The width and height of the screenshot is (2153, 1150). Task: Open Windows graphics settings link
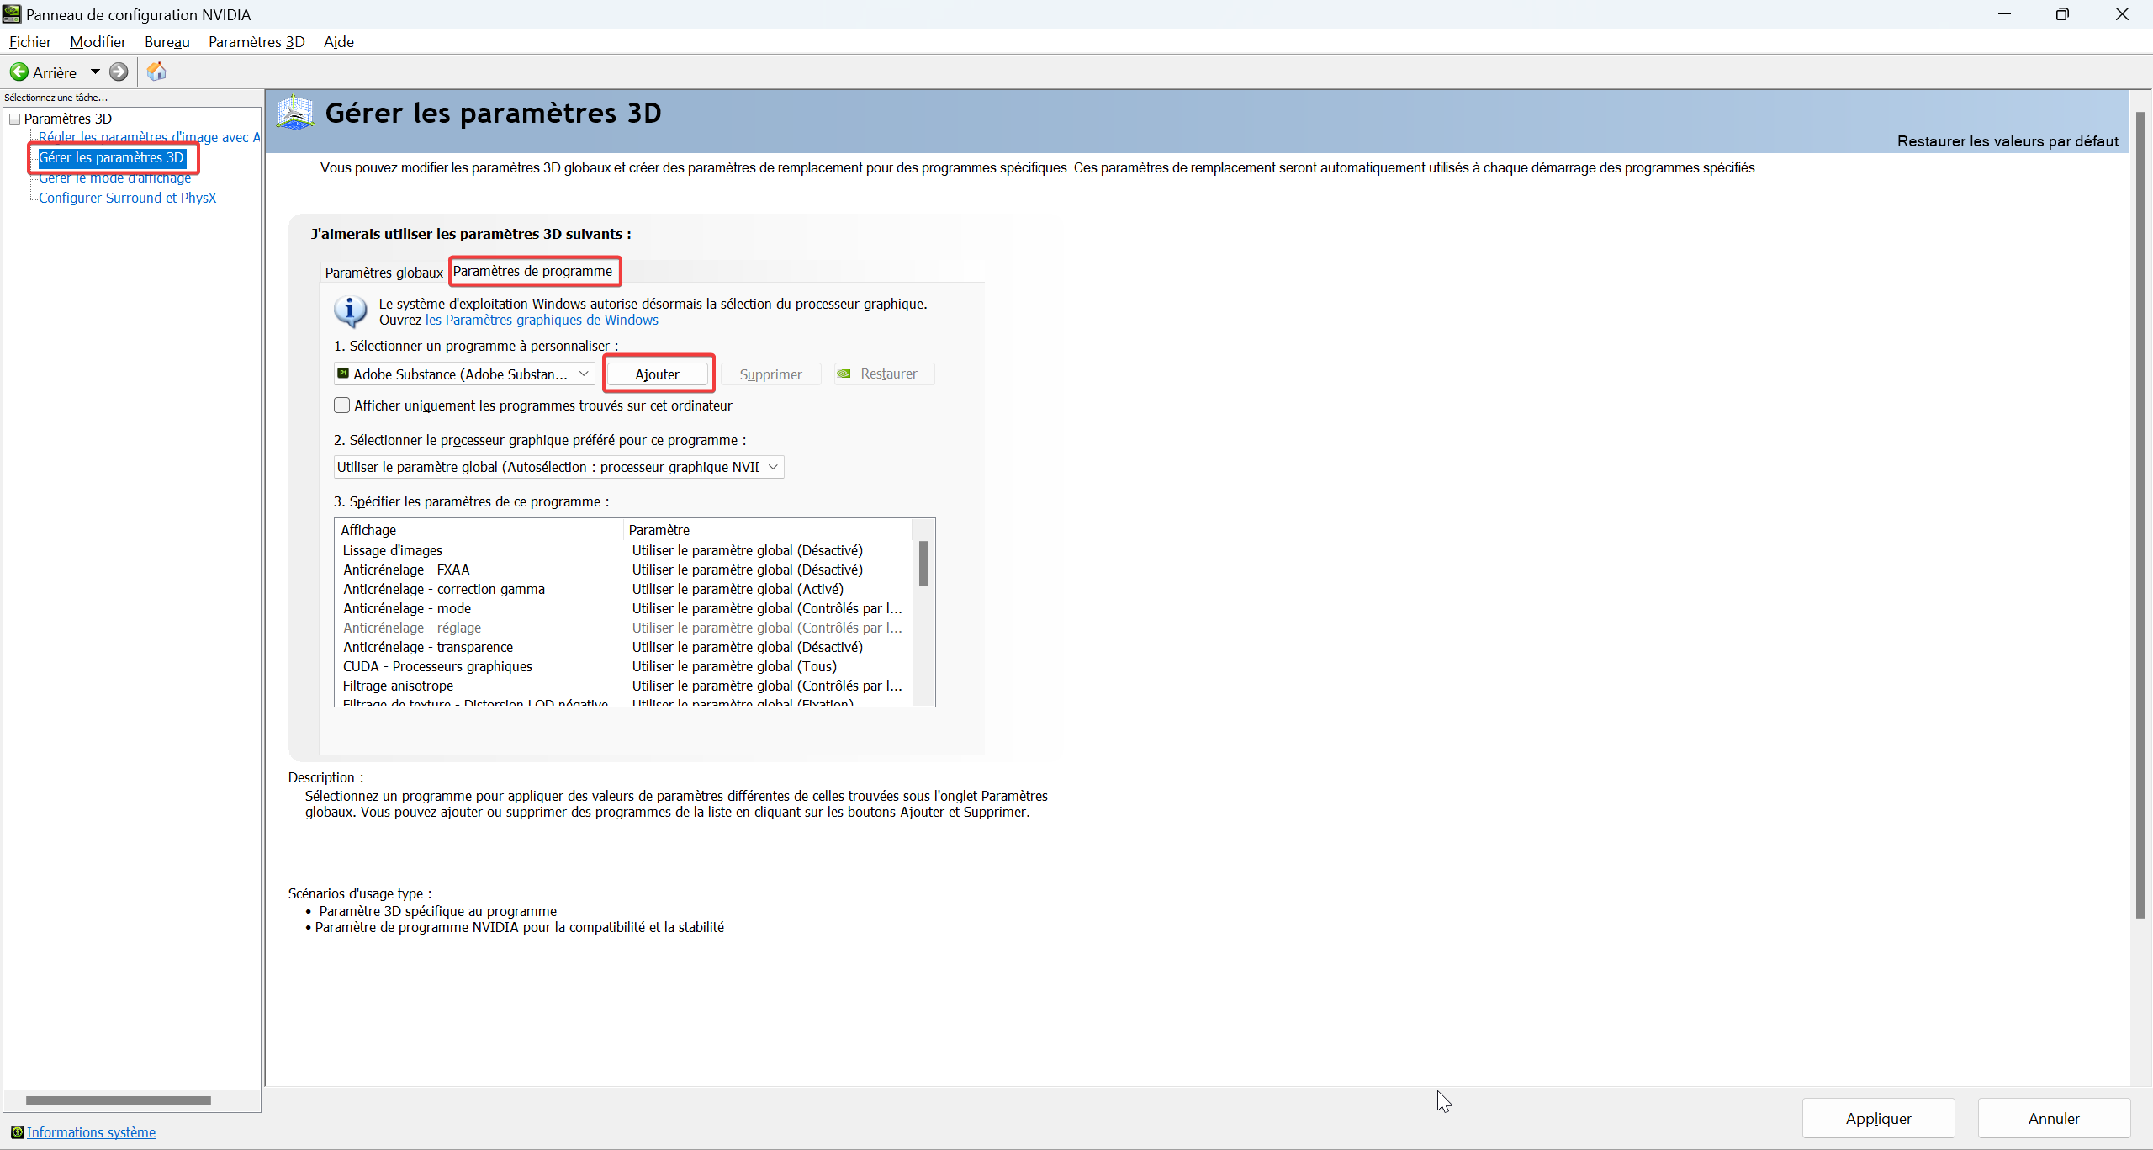tap(542, 320)
